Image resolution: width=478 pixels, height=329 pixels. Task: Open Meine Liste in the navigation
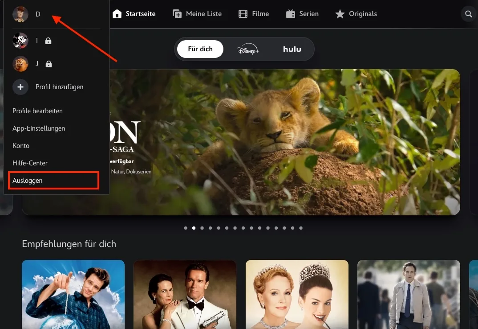pos(204,14)
